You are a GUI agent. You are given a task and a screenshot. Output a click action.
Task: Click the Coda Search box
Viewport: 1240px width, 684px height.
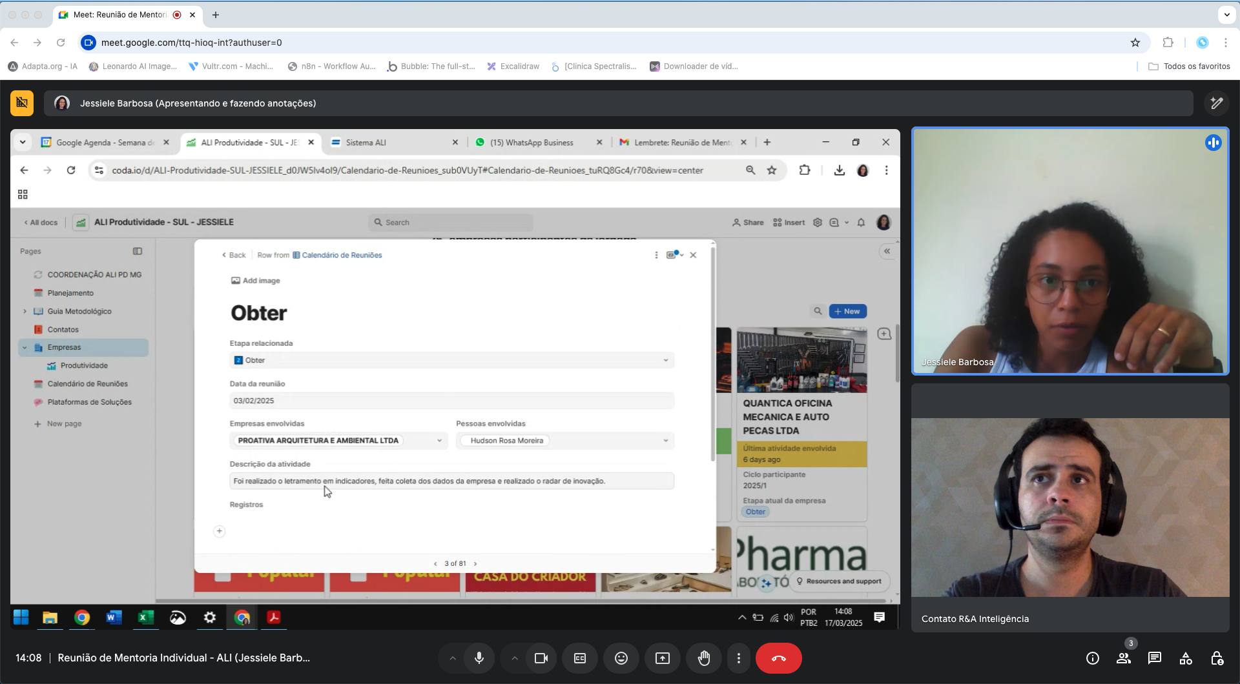[x=451, y=223]
